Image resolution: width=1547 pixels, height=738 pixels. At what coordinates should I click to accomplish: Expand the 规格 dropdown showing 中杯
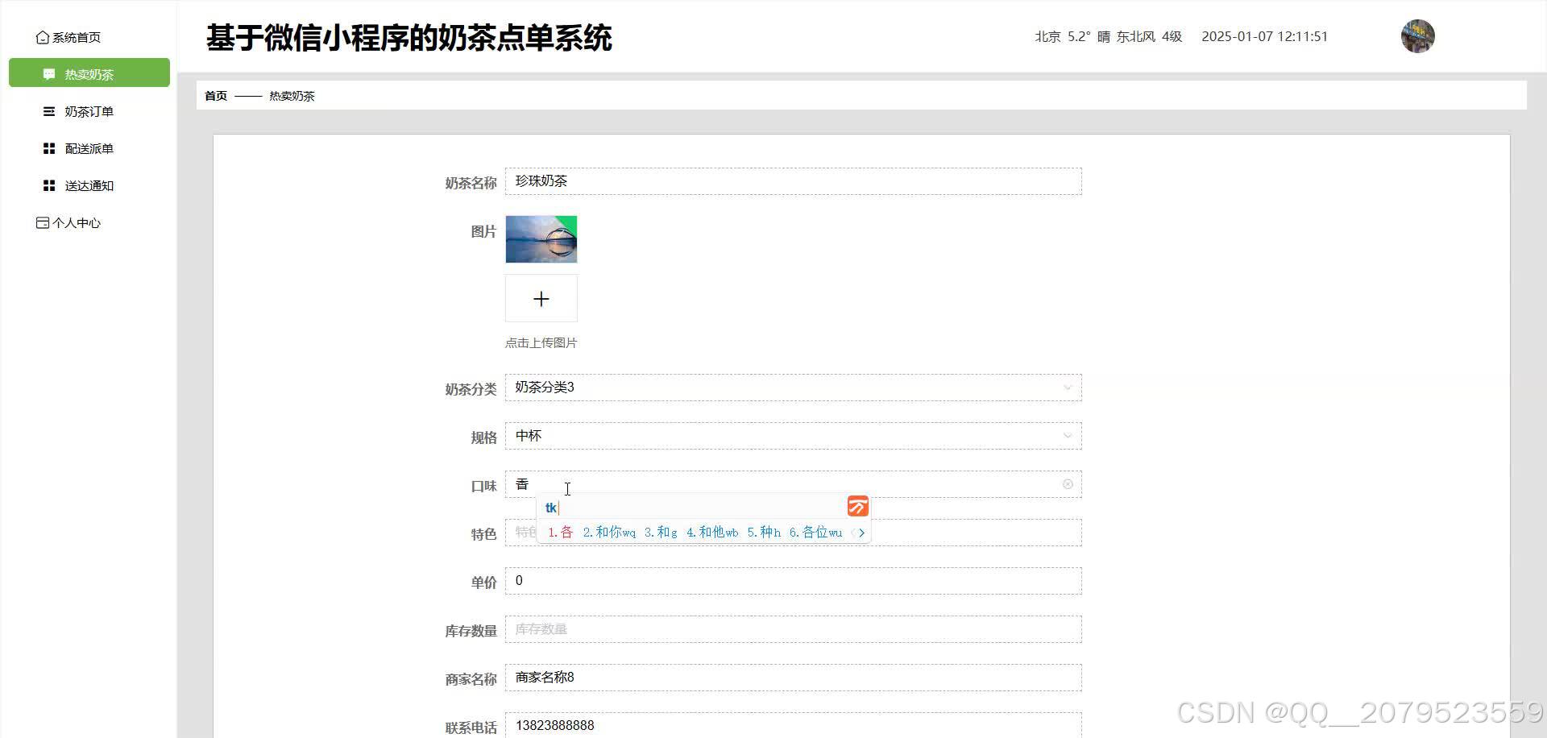tap(1067, 436)
